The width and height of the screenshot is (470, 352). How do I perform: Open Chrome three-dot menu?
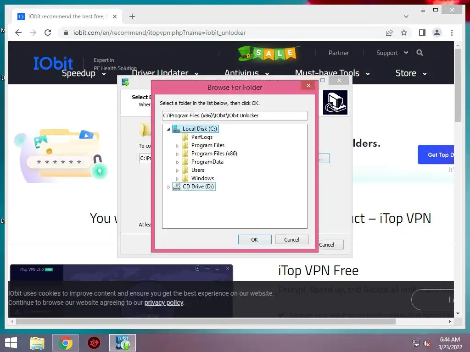(452, 33)
